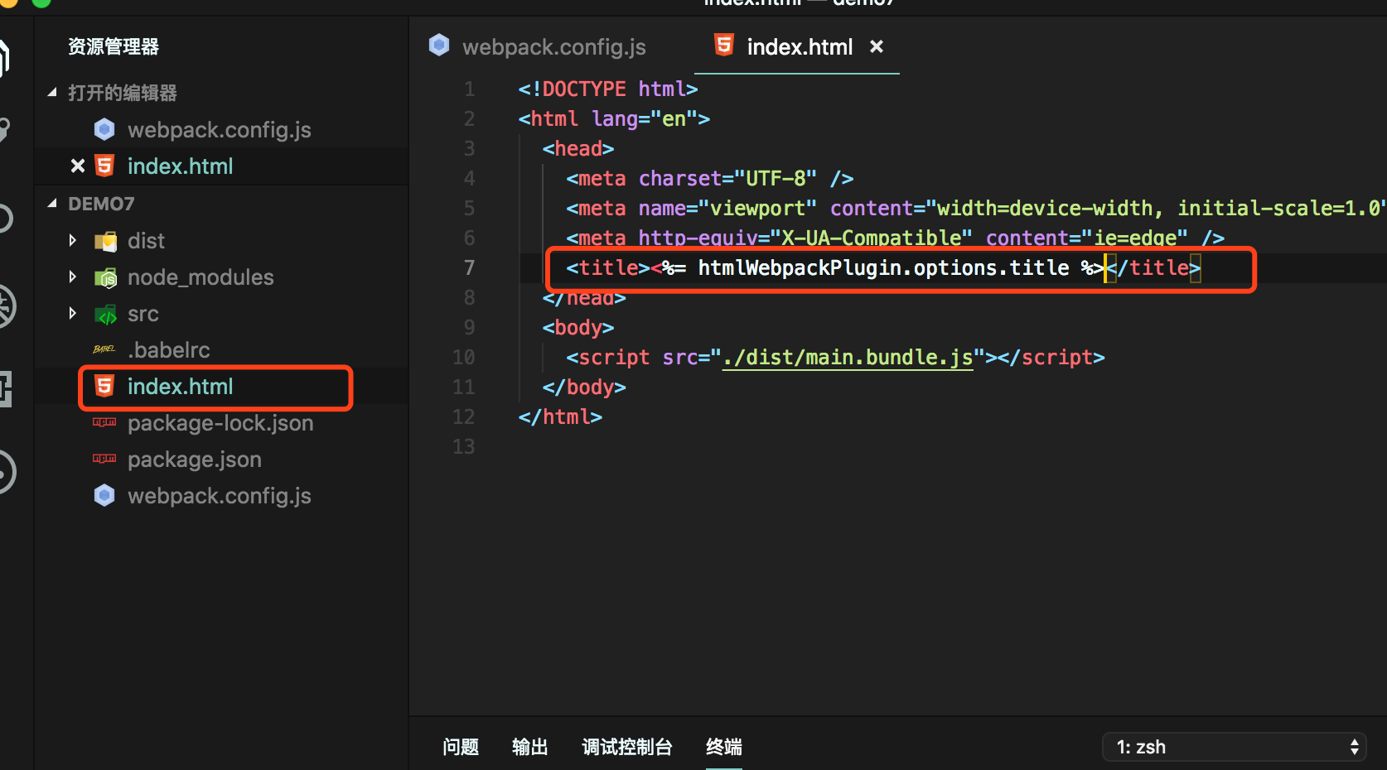Screen dimensions: 1387x770
Task: Click HTML5 icon of index.html in DEMO7 tree
Action: tap(104, 386)
